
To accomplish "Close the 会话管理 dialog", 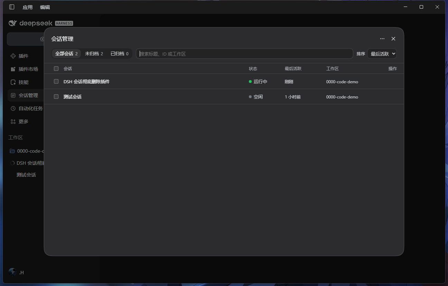I will [393, 39].
